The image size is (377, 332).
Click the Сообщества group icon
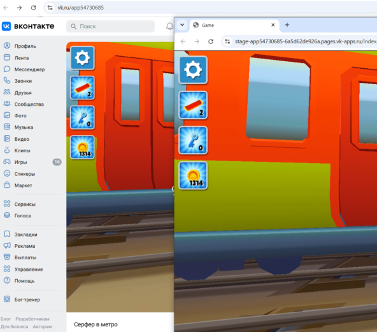7,104
